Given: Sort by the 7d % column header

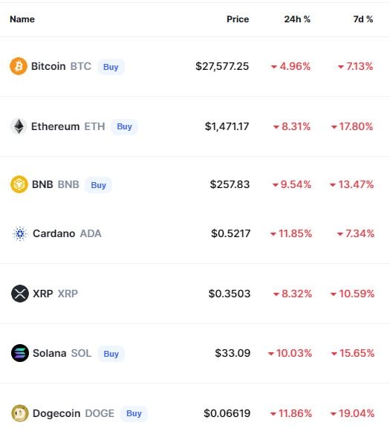Looking at the screenshot, I should point(363,19).
